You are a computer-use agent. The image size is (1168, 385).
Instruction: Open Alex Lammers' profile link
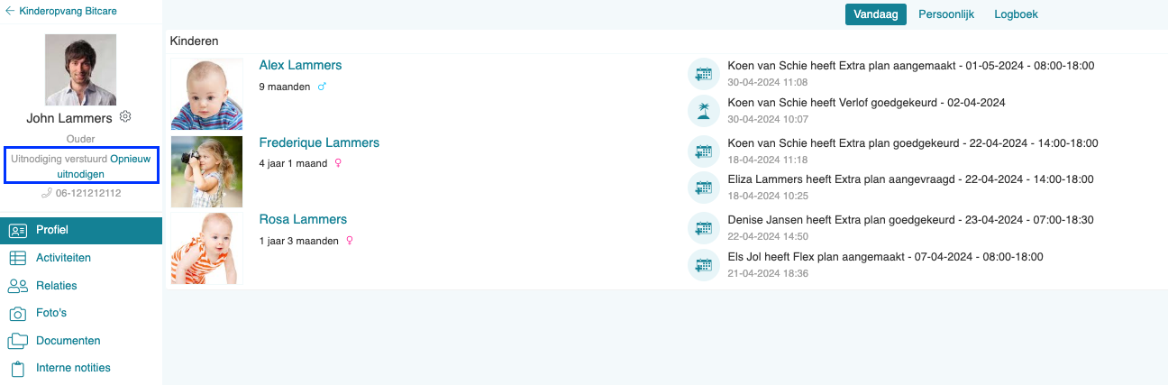(300, 65)
